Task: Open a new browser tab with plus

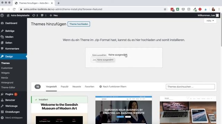Action: pos(58,3)
